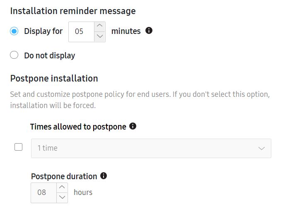Select the Display for radio button
Screen dimensions: 285x209
pos(14,31)
